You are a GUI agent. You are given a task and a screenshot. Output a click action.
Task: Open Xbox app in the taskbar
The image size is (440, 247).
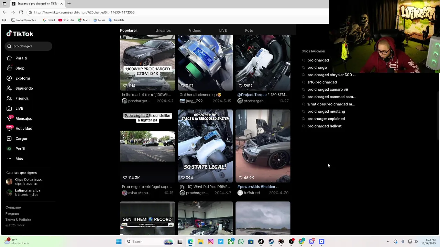[x=231, y=242]
